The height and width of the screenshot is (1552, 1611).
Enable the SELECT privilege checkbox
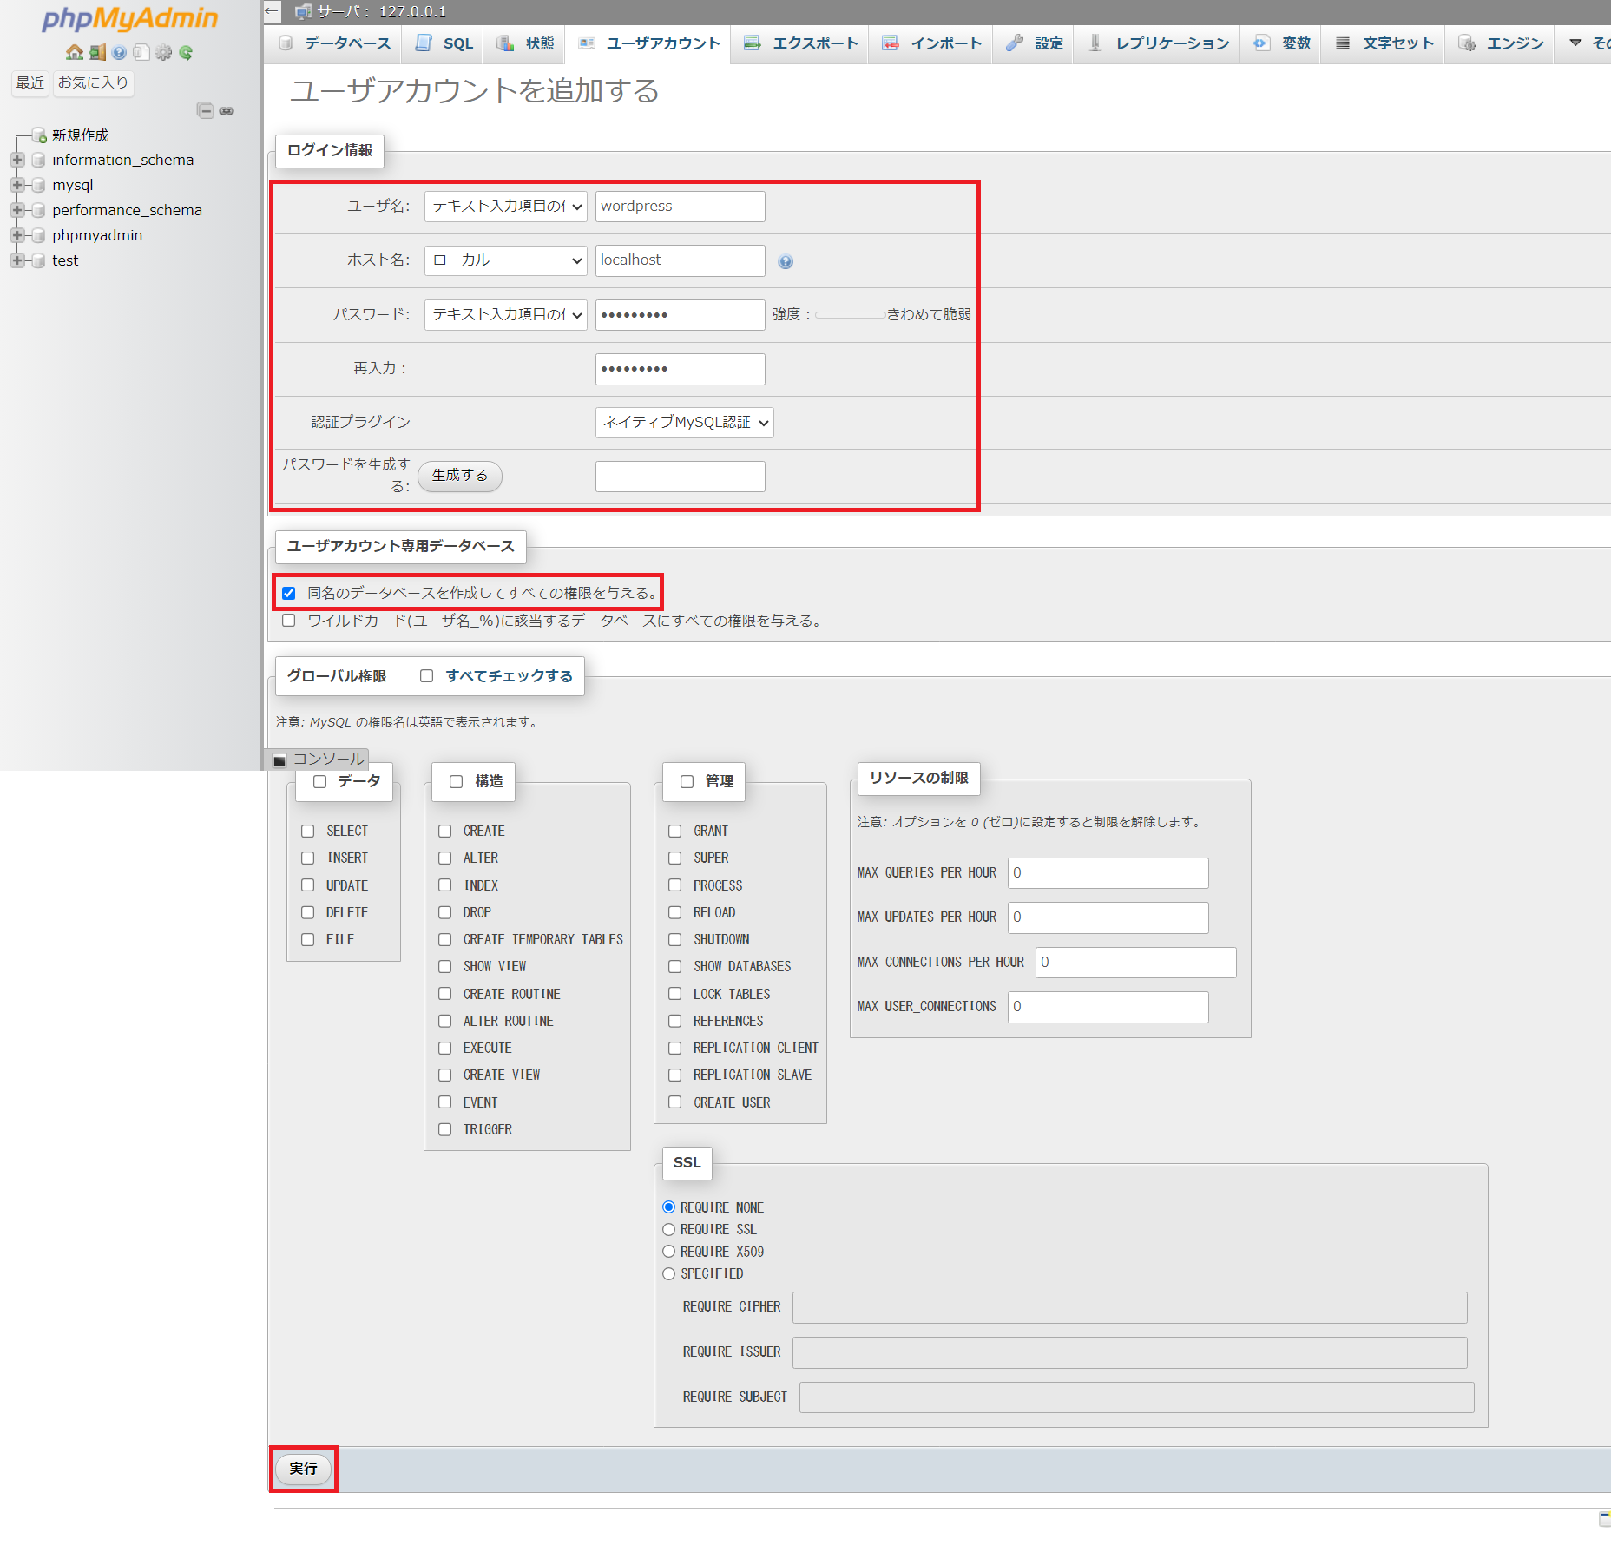pyautogui.click(x=308, y=831)
